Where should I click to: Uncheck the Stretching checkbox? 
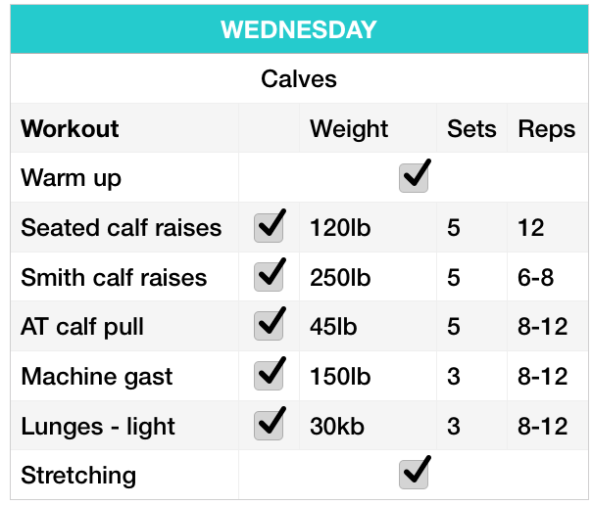[414, 475]
